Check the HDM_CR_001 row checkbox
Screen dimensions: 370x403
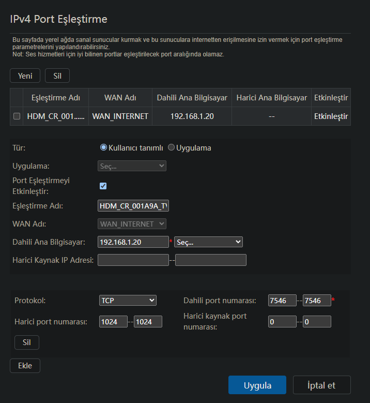pyautogui.click(x=17, y=116)
